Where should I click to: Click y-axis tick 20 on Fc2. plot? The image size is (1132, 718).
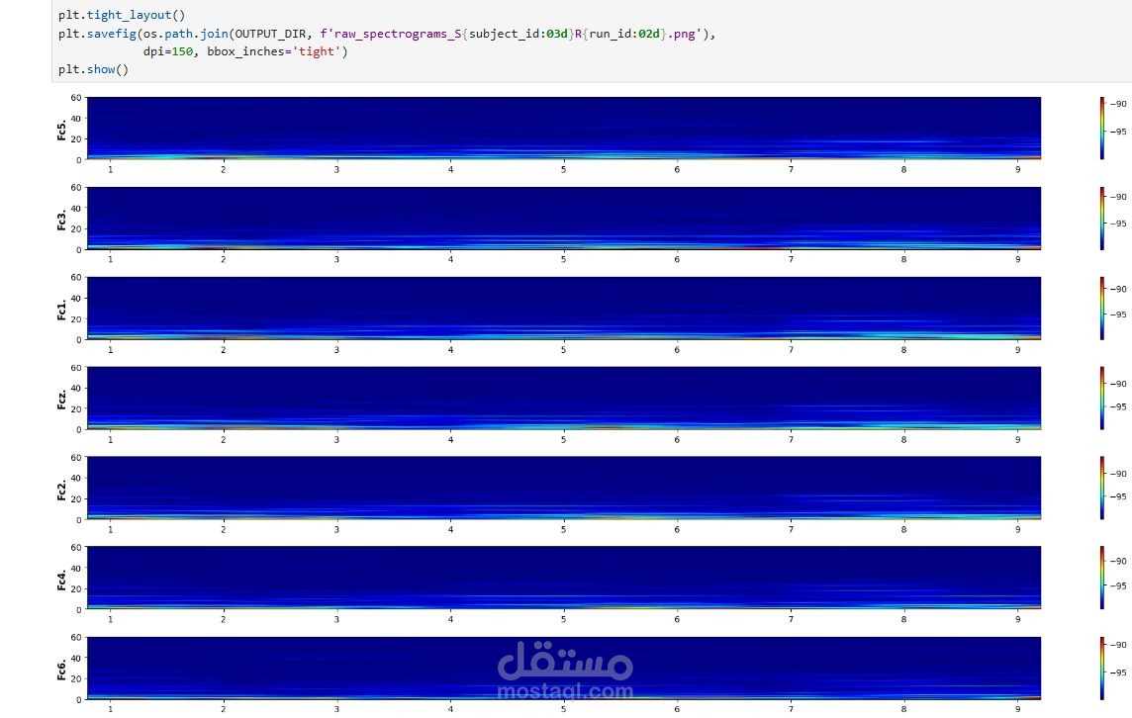[x=76, y=499]
